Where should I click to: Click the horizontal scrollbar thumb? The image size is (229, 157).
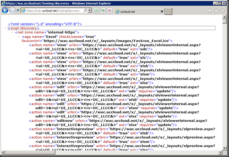point(30,152)
